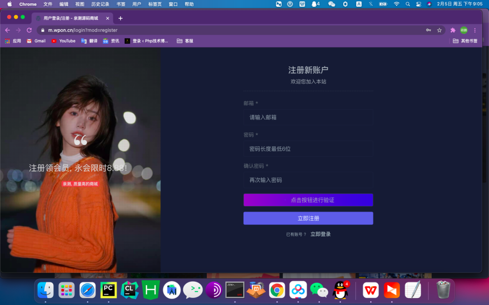Viewport: 489px width, 305px height.
Task: Follow the 立即登录 login link
Action: (x=320, y=234)
